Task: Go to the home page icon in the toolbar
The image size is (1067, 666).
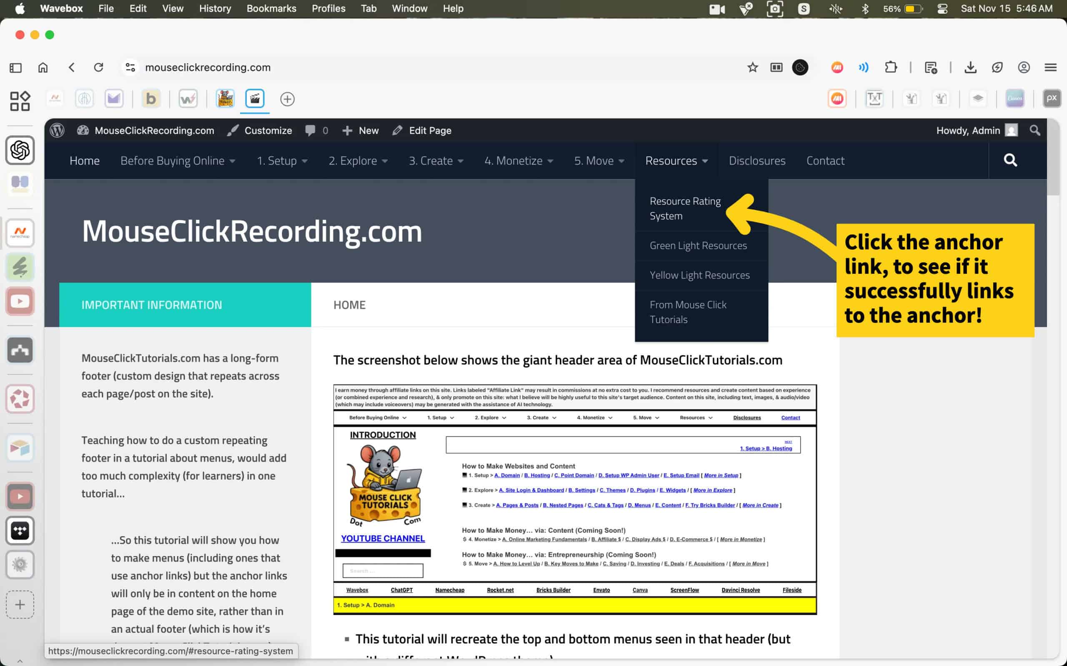Action: [43, 67]
